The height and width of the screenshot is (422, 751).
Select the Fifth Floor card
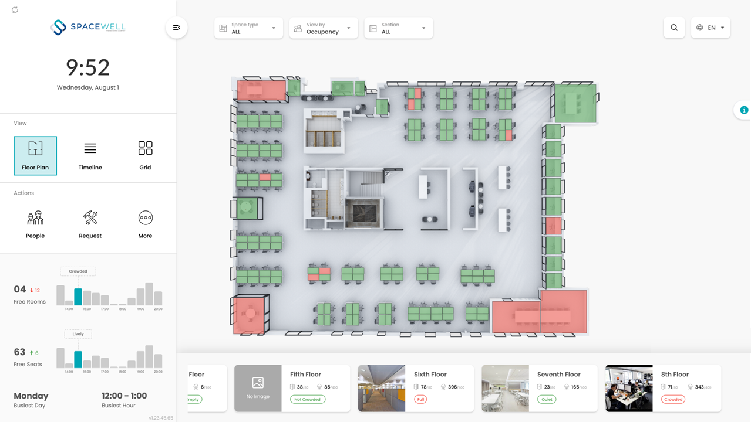click(292, 388)
